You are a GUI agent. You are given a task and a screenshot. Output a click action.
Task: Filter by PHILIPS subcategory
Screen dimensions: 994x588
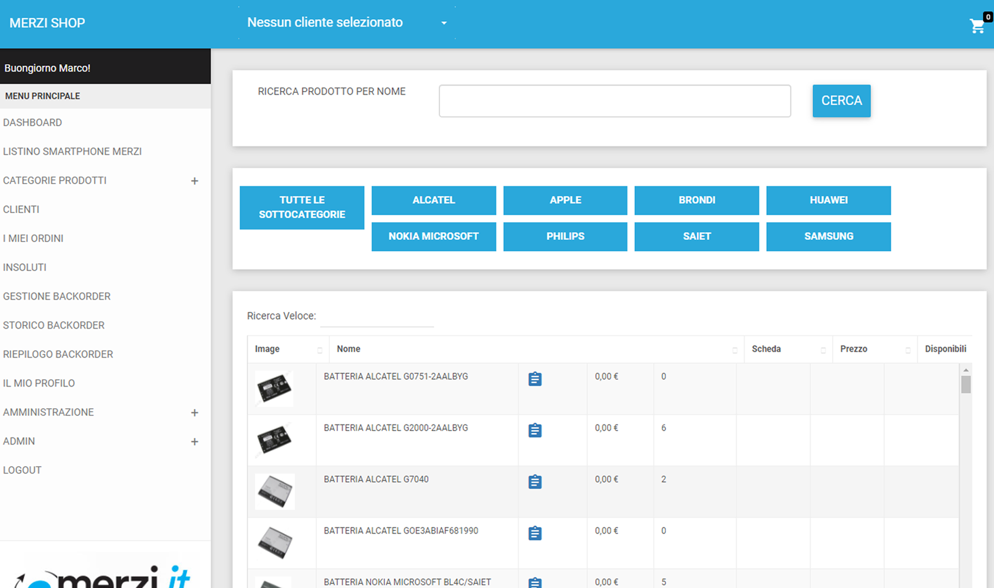pos(565,237)
